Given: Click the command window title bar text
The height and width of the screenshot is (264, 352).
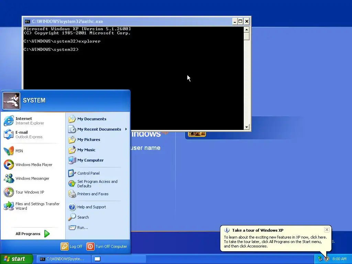Looking at the screenshot, I should tap(67, 21).
